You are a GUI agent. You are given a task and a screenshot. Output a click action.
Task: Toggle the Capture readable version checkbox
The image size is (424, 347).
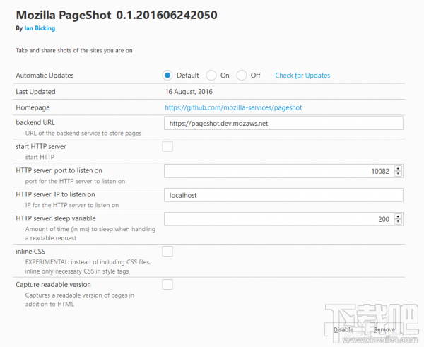(x=167, y=285)
